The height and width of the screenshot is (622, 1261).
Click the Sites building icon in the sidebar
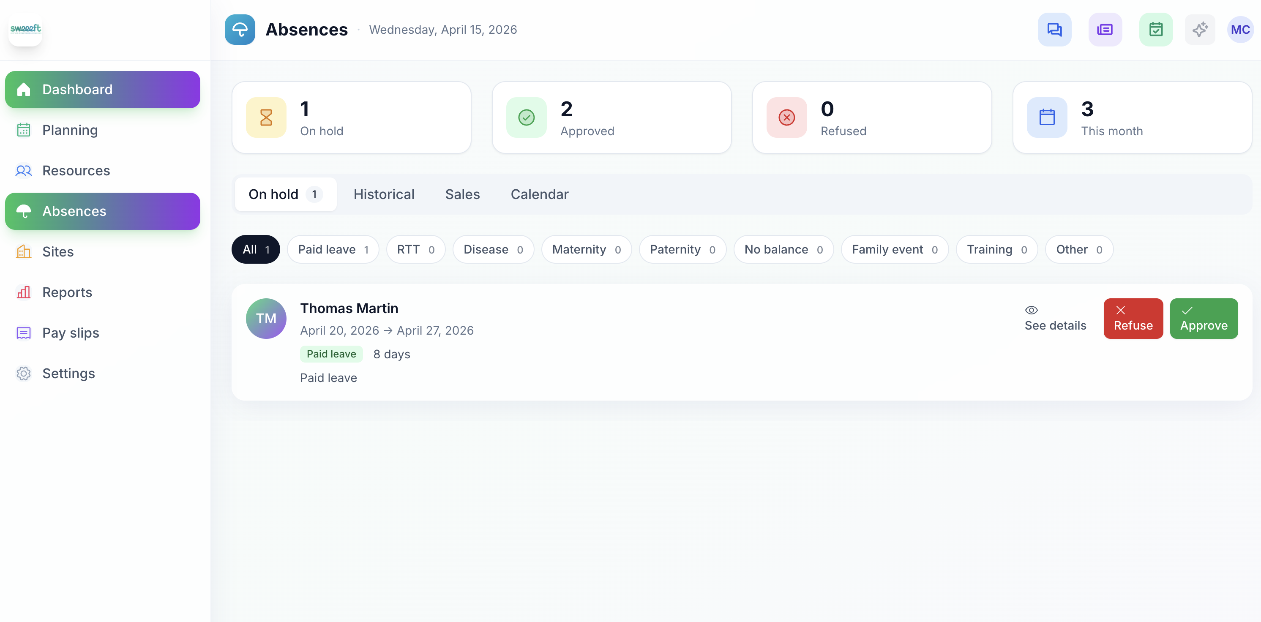[x=24, y=251]
